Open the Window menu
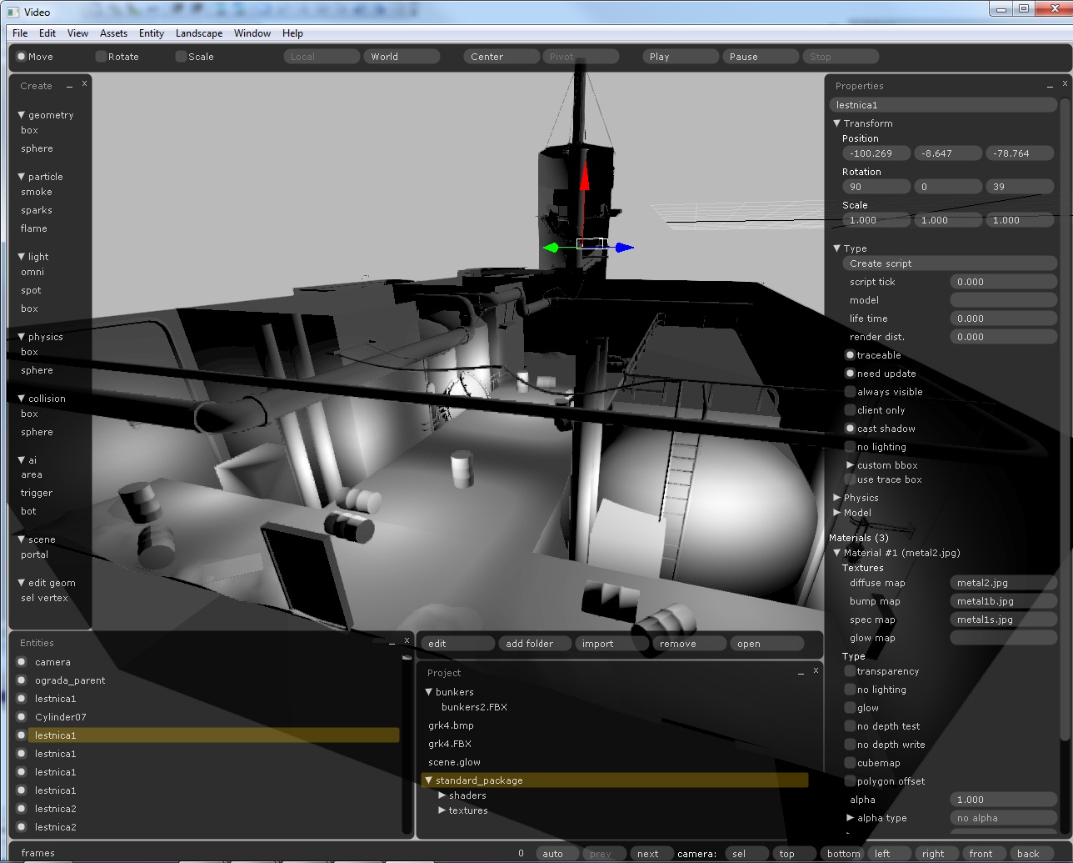The width and height of the screenshot is (1073, 863). [x=252, y=33]
